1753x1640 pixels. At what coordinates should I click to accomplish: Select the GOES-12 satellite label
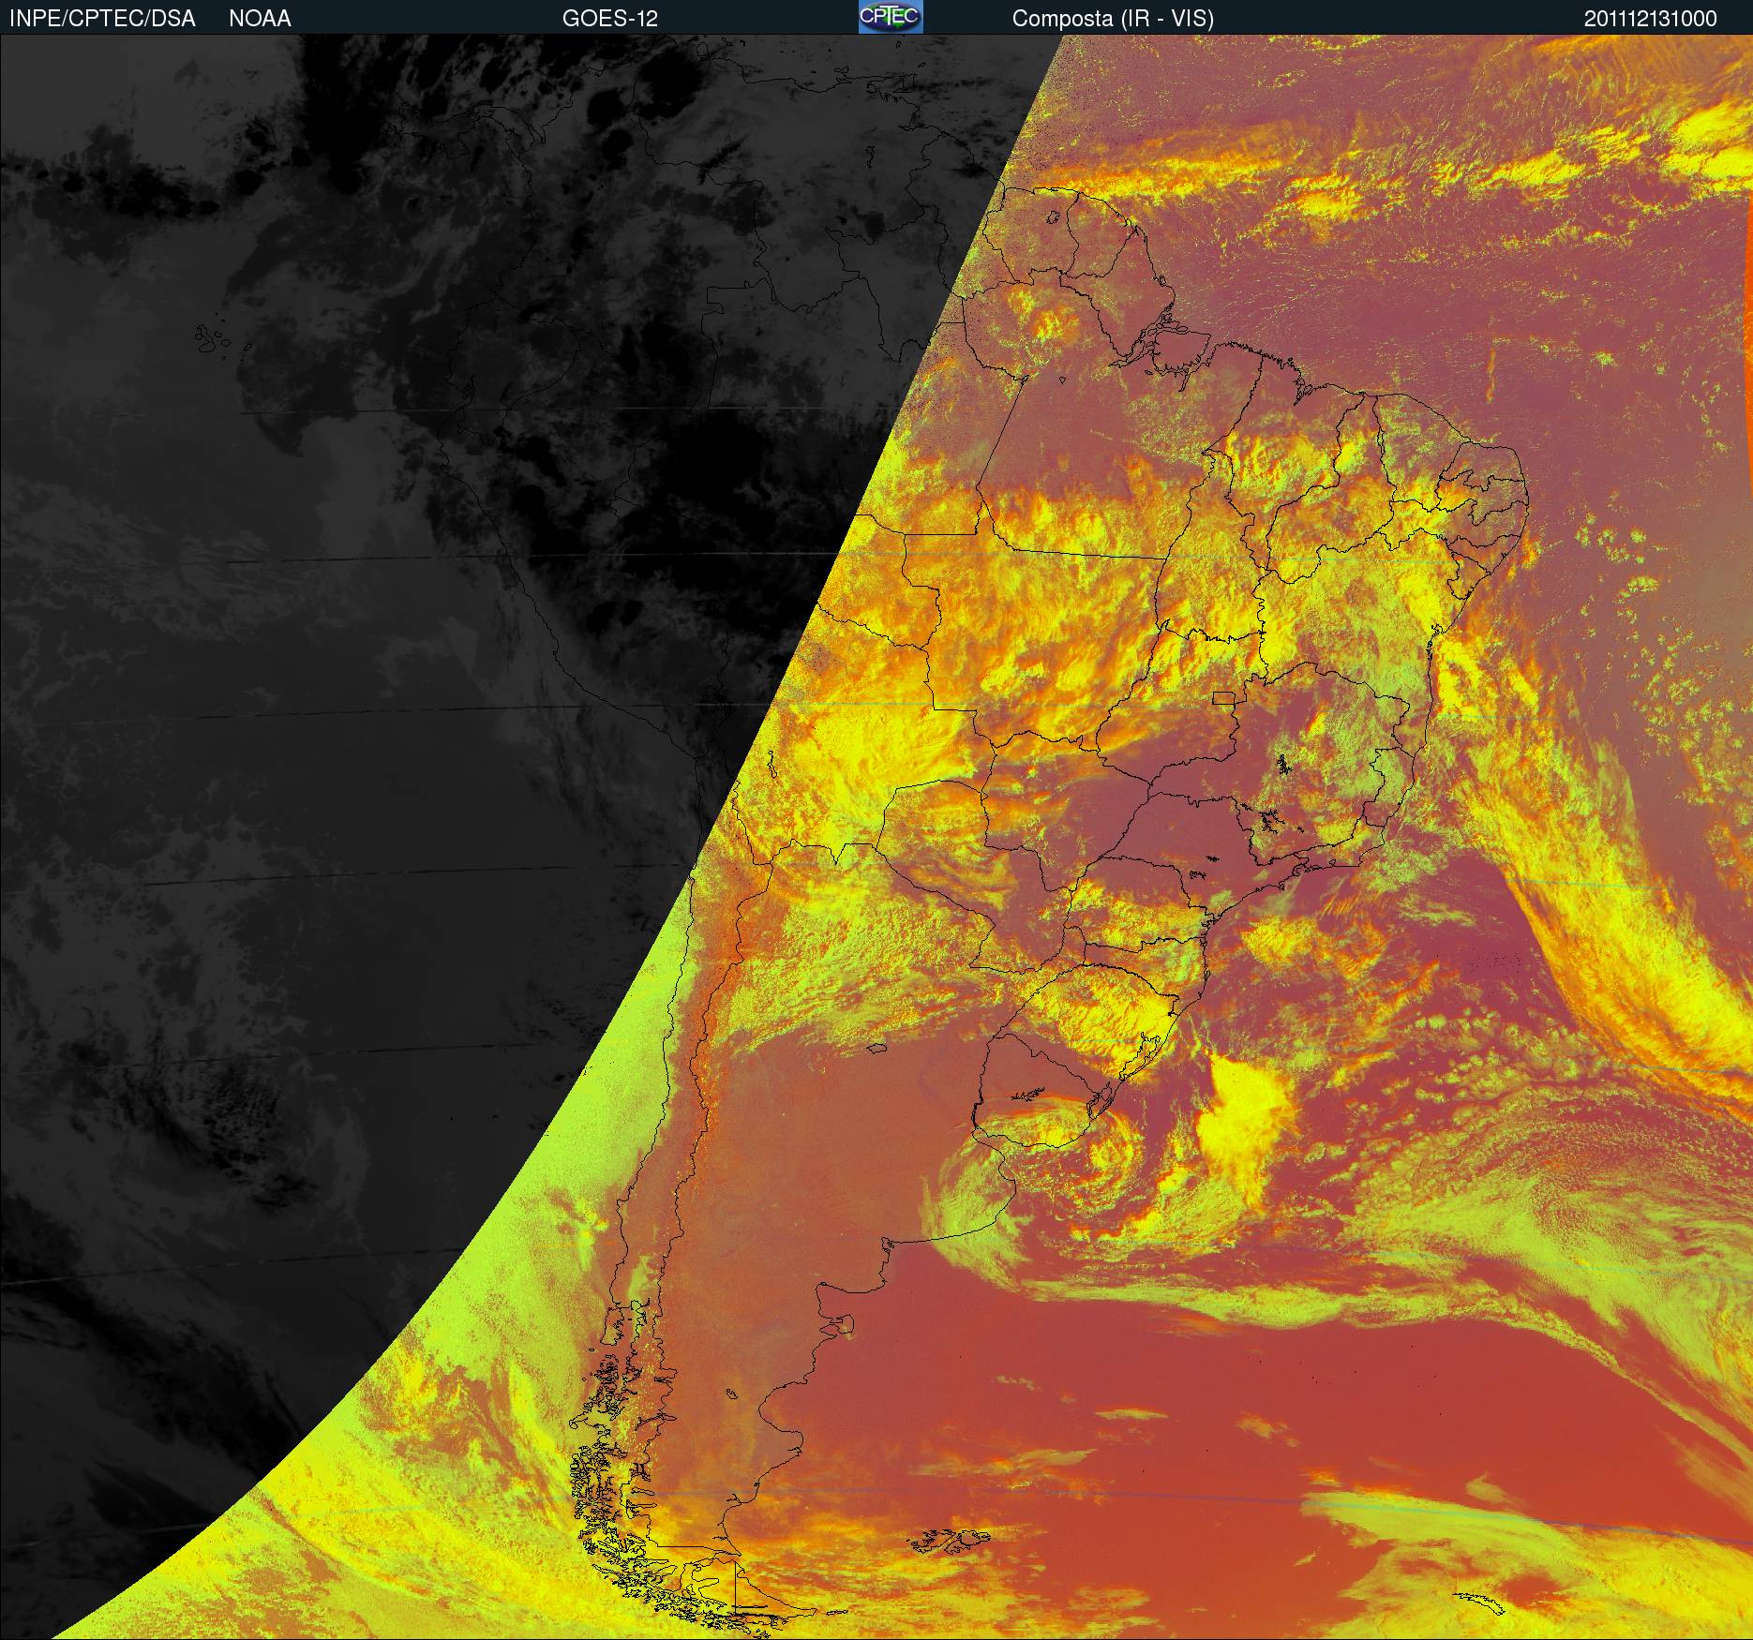(610, 19)
